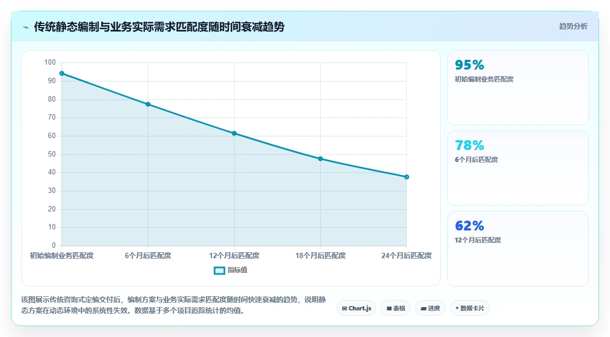610x337 pixels.
Task: Click the description paragraph starting 该图展示传统咨询式
Action: click(x=174, y=305)
